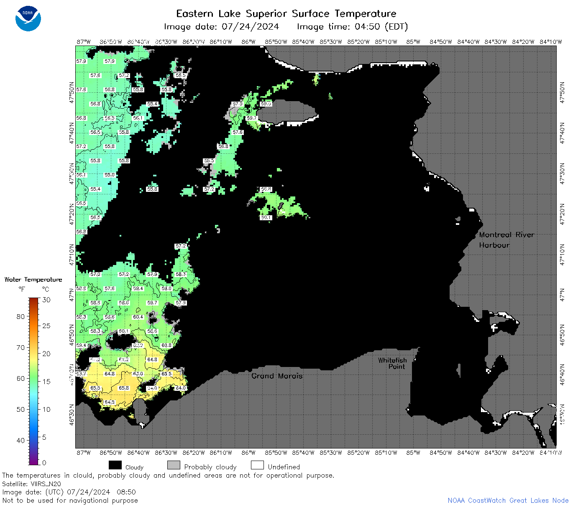
Task: Open the NOAA CoastWatch Great Lakes Node link
Action: pos(508,500)
